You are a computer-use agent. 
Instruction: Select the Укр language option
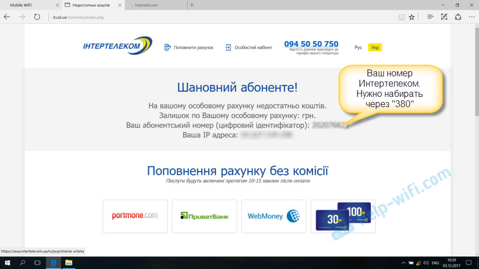(x=375, y=47)
